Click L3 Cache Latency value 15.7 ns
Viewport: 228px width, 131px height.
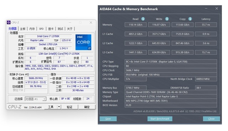point(206,52)
